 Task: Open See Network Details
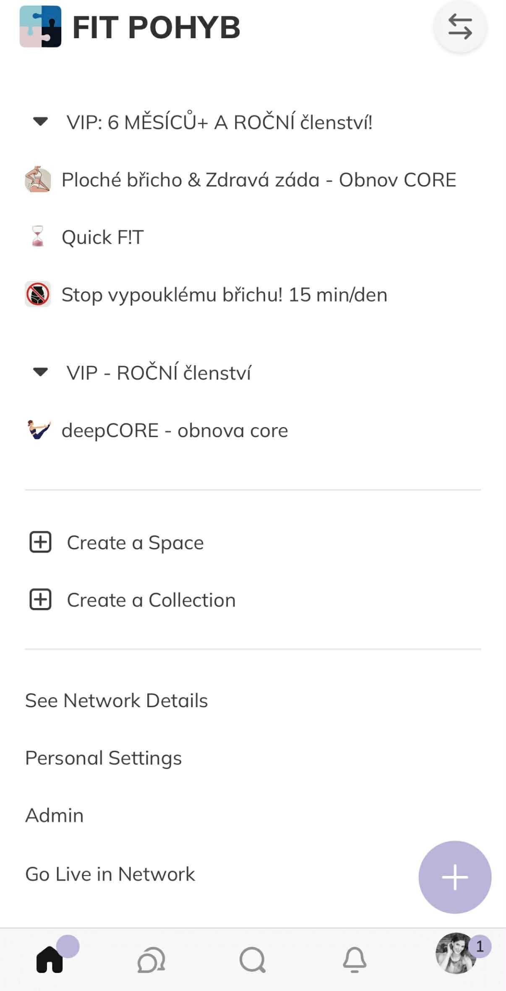click(117, 700)
